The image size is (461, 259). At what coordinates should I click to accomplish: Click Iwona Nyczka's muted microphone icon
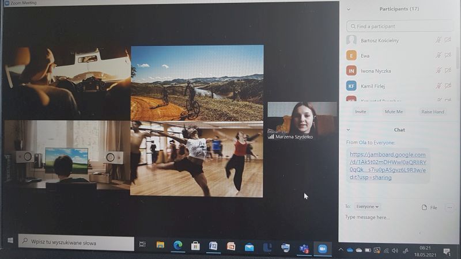(x=439, y=70)
